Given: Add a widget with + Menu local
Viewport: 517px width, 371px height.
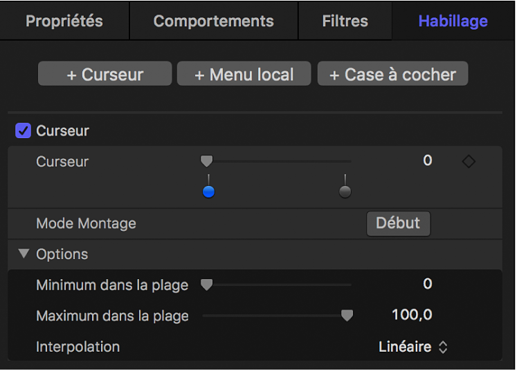Looking at the screenshot, I should (244, 74).
